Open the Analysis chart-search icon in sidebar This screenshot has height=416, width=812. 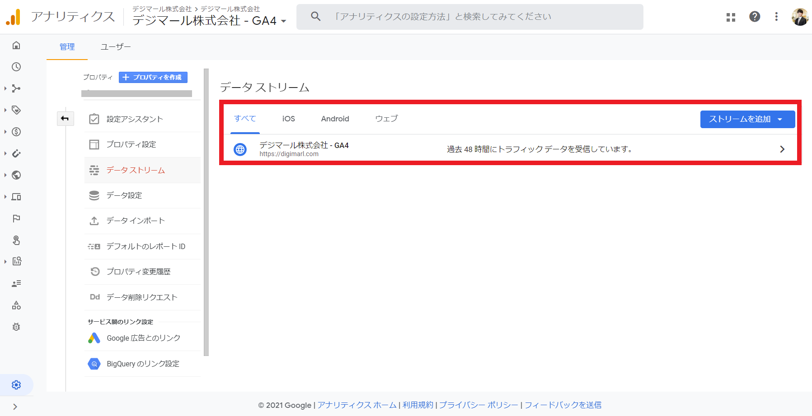click(17, 261)
